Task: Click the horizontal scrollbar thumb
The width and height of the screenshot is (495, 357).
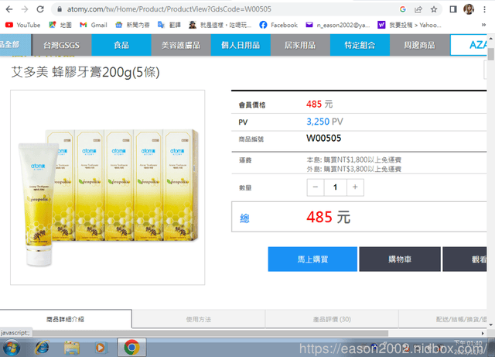Action: pos(210,333)
